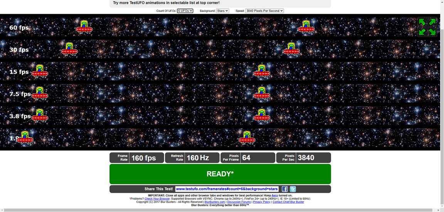Open the Privacy Policy link

coord(262,202)
